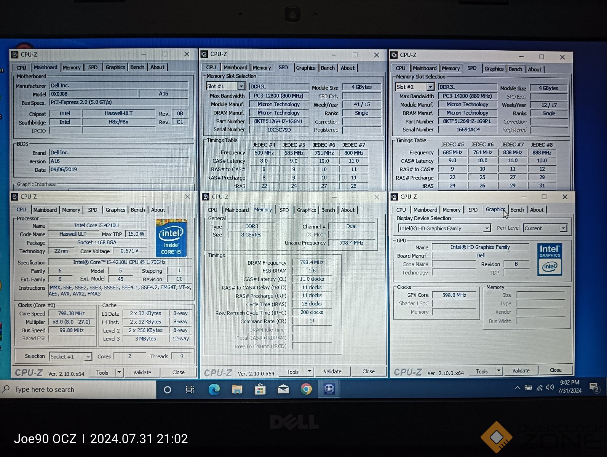Click CPU-Z title icon in Mainboard window
The image size is (607, 457).
14,54
